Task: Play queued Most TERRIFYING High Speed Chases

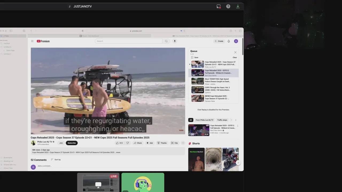Action: [213, 81]
